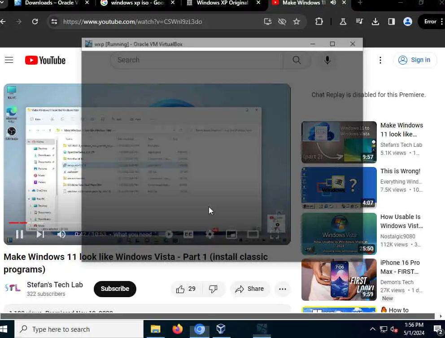Show hidden system tray icons chevron
The height and width of the screenshot is (338, 445).
pyautogui.click(x=372, y=329)
